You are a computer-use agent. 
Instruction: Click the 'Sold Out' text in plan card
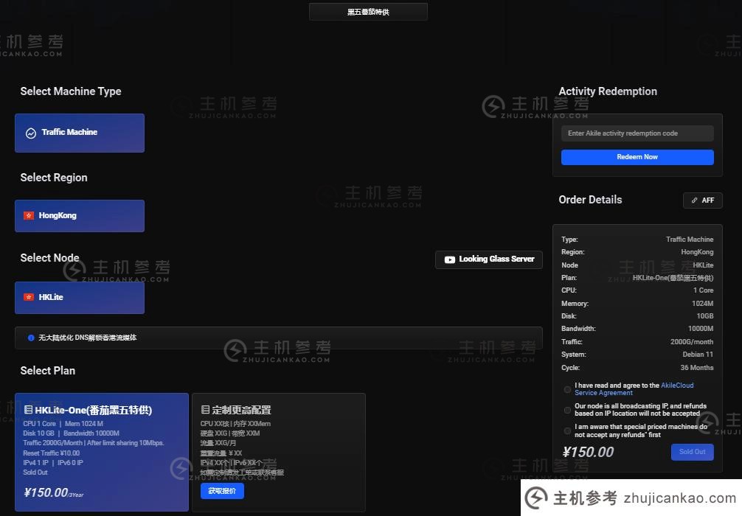click(x=35, y=473)
